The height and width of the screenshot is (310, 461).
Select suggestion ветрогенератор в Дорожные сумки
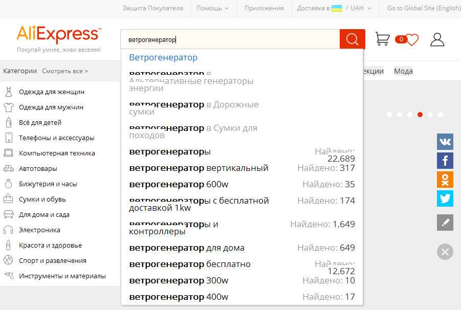tap(242, 108)
